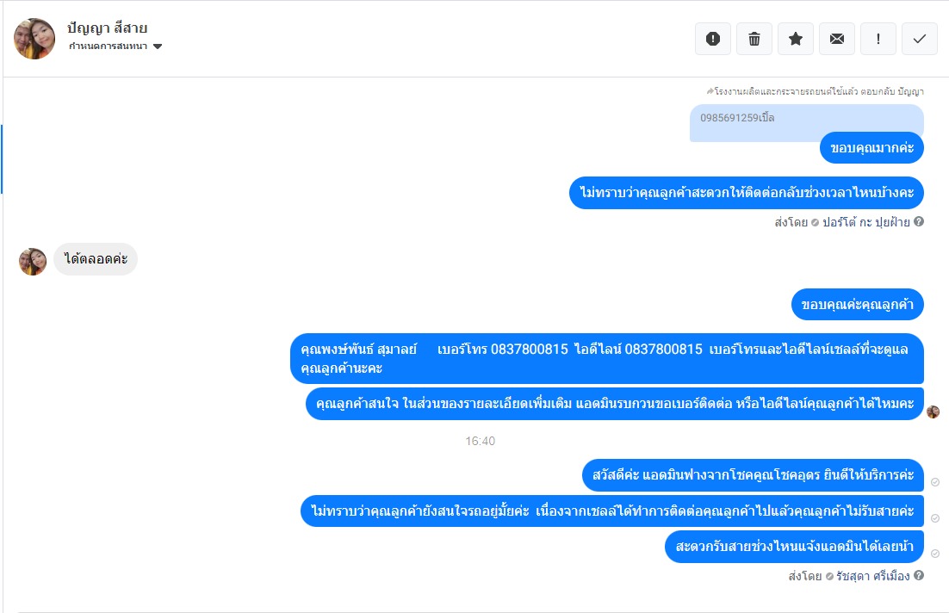Open the customer profile picture in the header
The height and width of the screenshot is (613, 949).
tap(34, 39)
